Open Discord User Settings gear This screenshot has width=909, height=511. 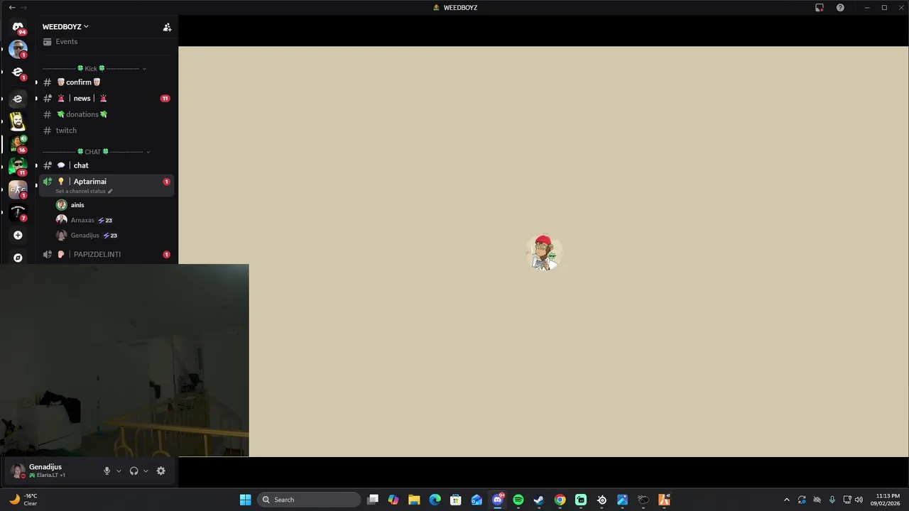[160, 471]
